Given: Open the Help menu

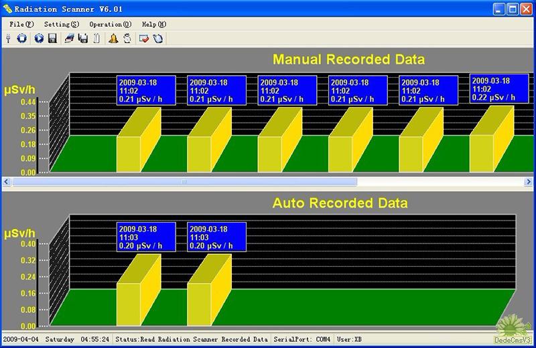Looking at the screenshot, I should [x=153, y=24].
